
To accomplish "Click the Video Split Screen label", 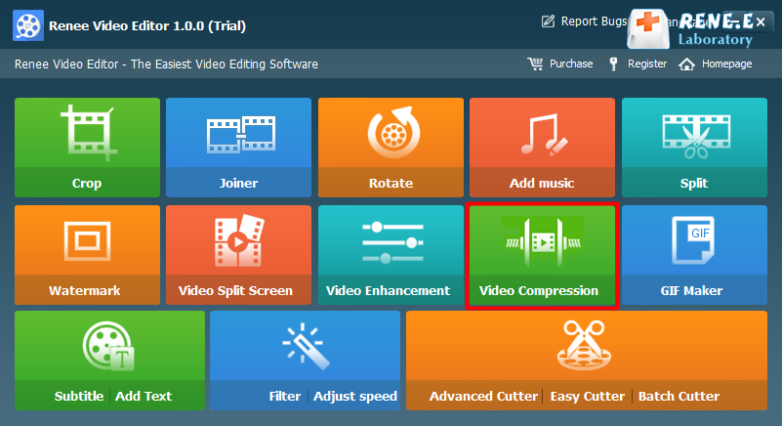I will click(235, 290).
